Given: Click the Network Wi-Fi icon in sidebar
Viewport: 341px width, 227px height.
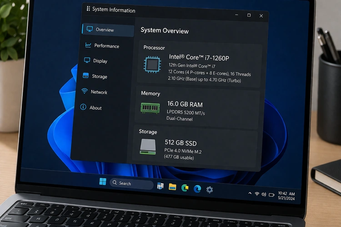Looking at the screenshot, I should pyautogui.click(x=85, y=91).
